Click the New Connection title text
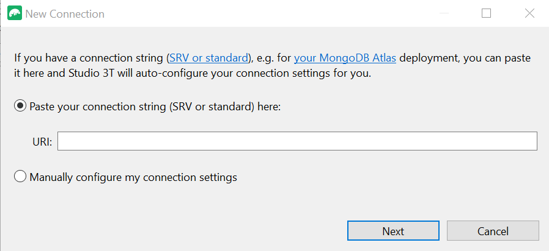 (x=65, y=14)
